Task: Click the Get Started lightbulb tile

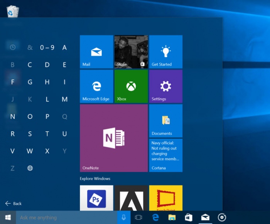Action: 165,52
